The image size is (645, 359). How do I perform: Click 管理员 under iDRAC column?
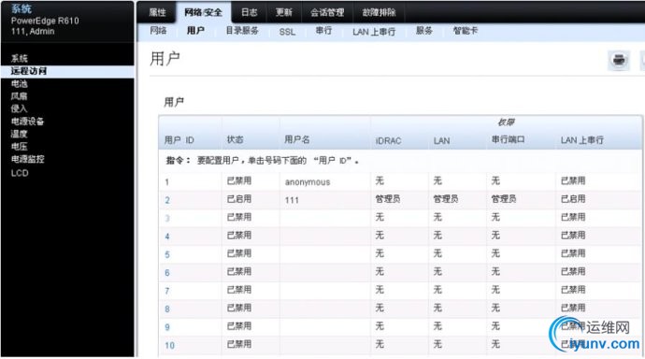388,199
